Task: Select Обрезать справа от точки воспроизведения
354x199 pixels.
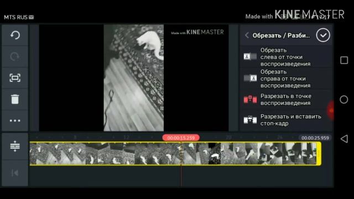Action: [x=286, y=78]
